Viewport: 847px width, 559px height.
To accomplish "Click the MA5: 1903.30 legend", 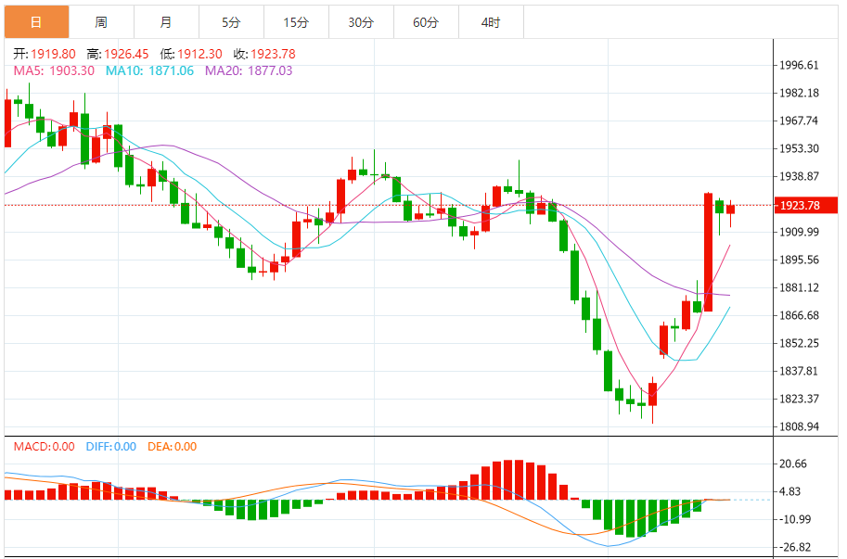I will tap(54, 70).
